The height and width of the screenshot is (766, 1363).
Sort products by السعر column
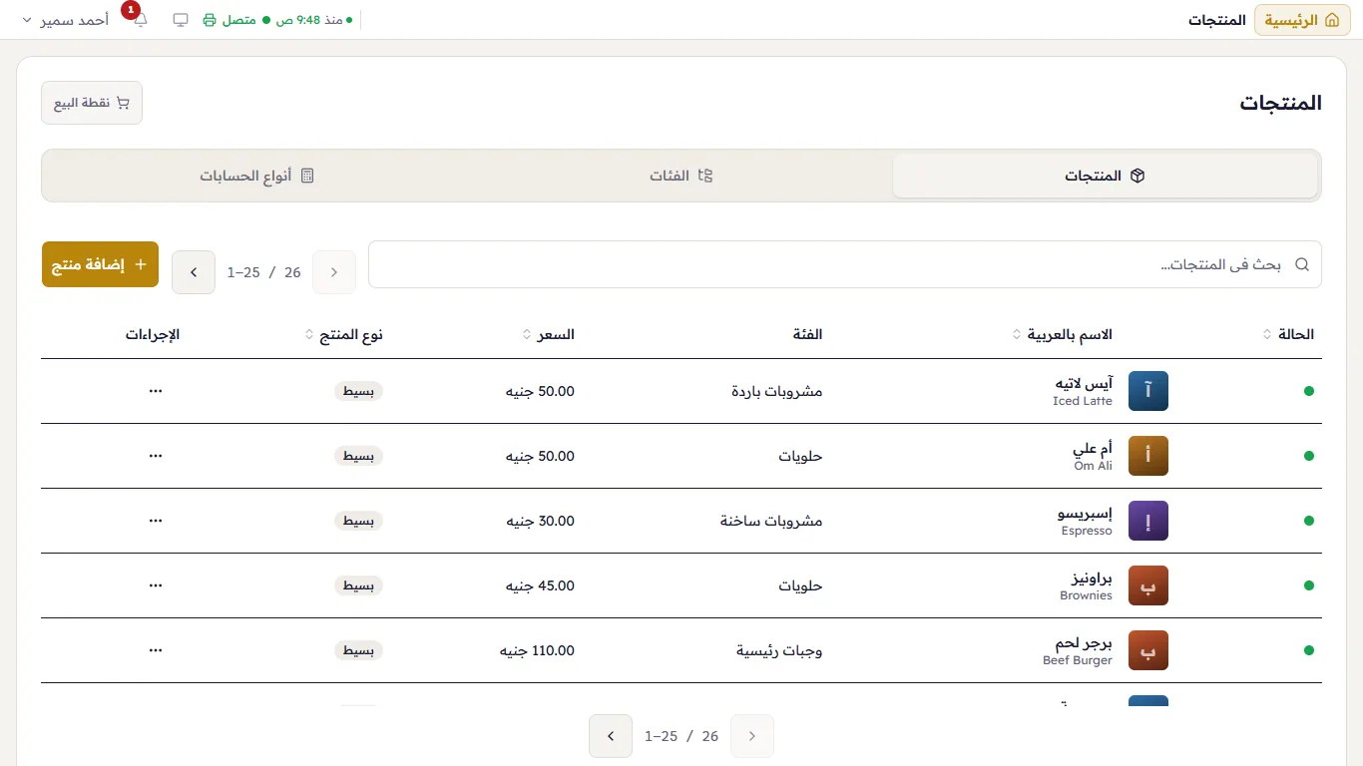click(549, 334)
